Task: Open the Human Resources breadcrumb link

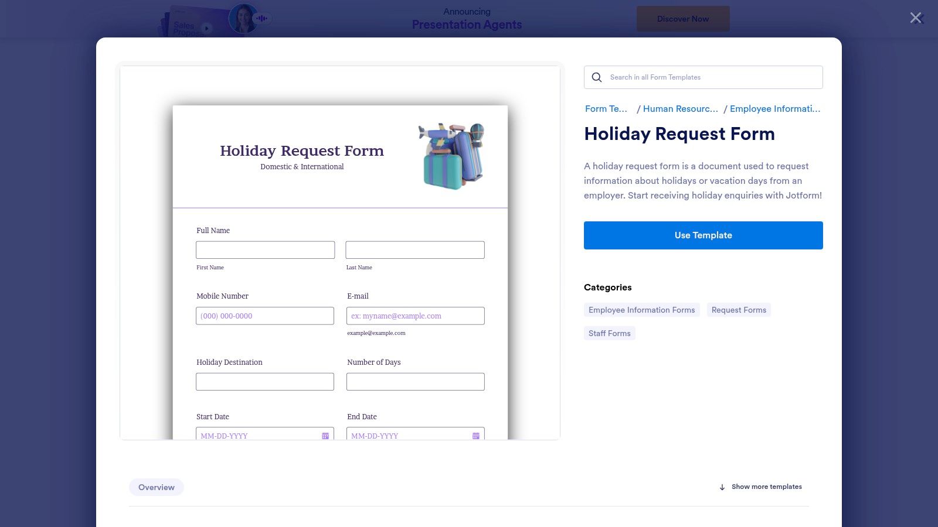Action: (680, 109)
